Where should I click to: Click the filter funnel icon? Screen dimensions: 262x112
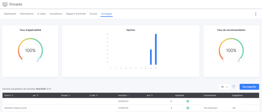(x=234, y=87)
